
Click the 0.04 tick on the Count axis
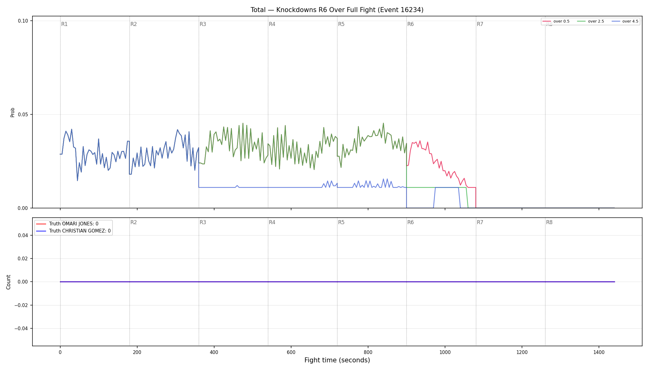[23, 236]
